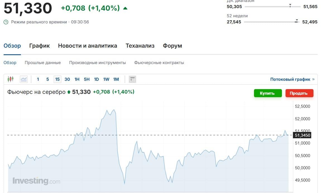Click the 52-week range slider marker
The image size is (321, 193).
296,21
